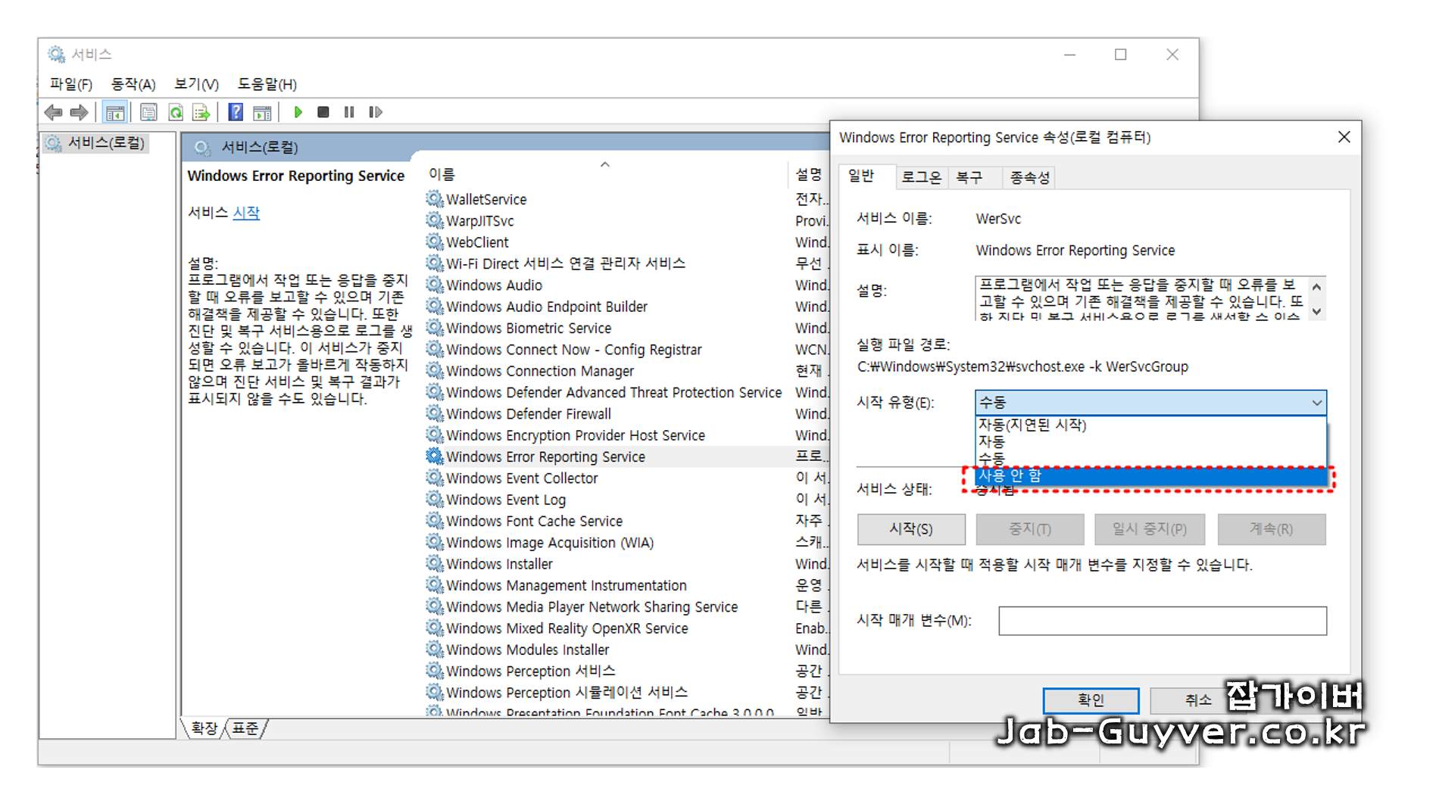Click the 계속(R) button
Screen dimensions: 1436x804
[1272, 529]
